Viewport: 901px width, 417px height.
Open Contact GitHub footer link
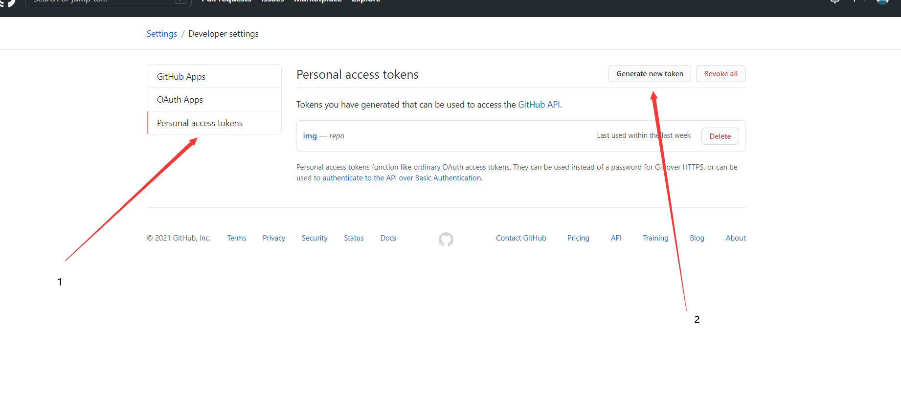521,238
